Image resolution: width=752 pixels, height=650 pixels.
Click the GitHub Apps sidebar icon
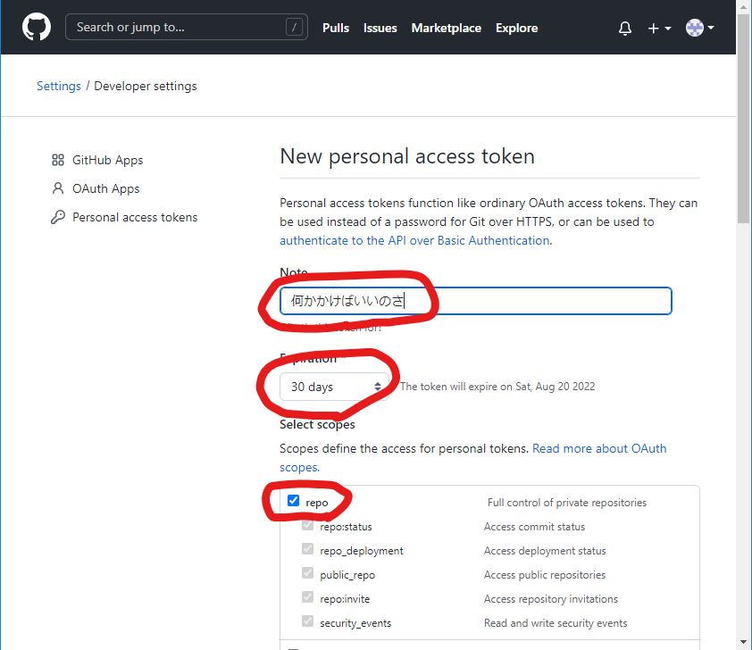coord(58,160)
